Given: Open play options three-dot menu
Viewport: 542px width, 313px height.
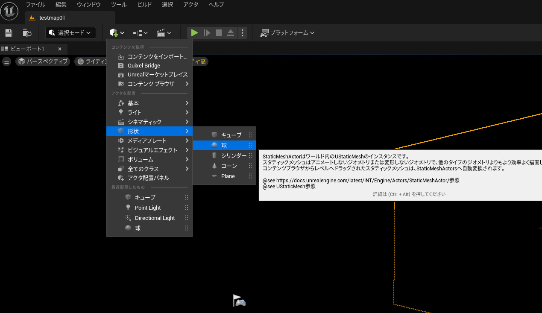Looking at the screenshot, I should pyautogui.click(x=242, y=33).
